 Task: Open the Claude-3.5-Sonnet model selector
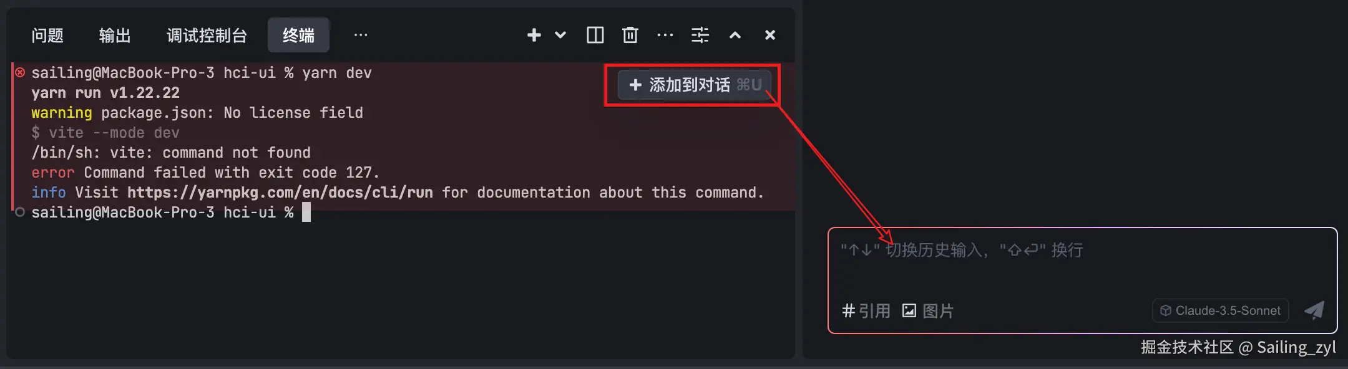tap(1221, 310)
